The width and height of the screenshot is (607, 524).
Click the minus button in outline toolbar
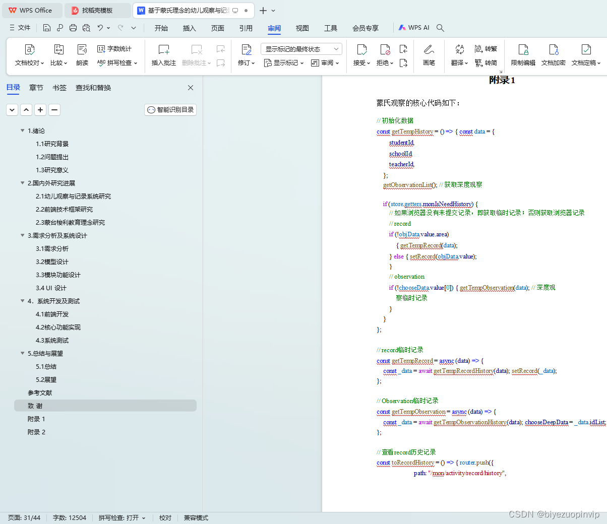55,109
